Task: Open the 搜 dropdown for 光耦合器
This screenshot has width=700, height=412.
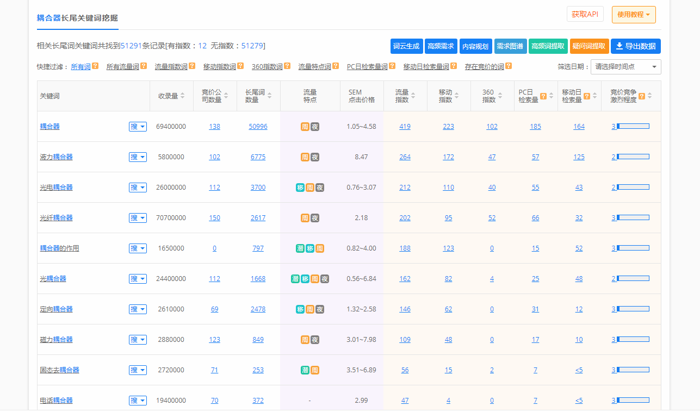Action: [138, 279]
